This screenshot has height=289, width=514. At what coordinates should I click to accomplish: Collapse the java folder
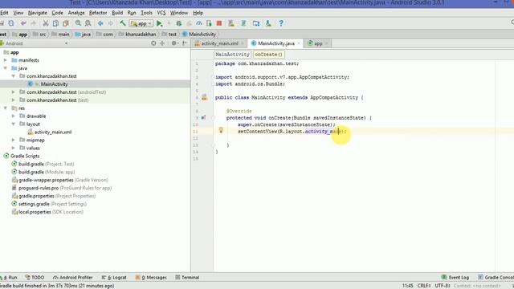[x=6, y=68]
